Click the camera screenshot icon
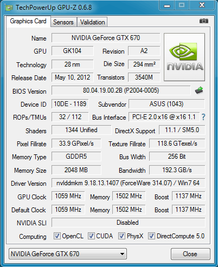 pos(204,21)
